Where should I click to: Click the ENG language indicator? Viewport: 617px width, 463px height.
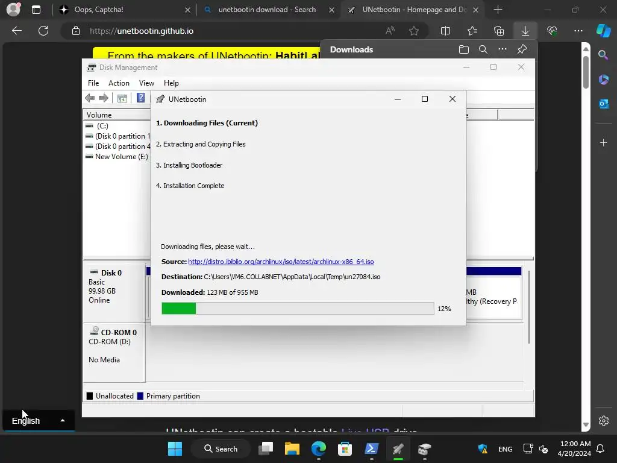[506, 449]
